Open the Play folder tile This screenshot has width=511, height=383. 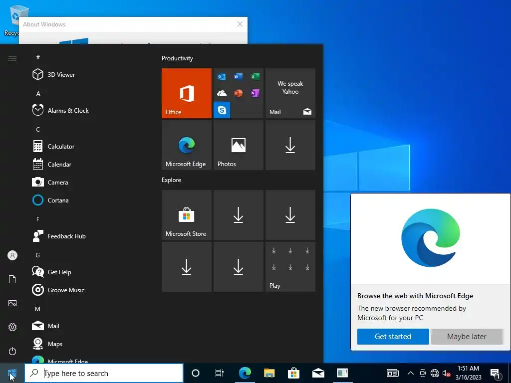click(290, 267)
